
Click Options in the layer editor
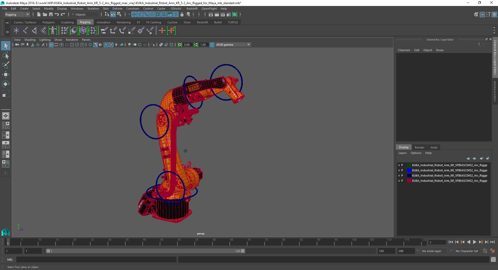coord(416,153)
